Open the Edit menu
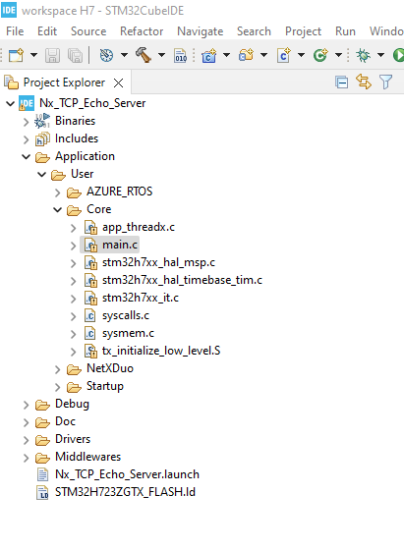The height and width of the screenshot is (550, 404). click(47, 31)
